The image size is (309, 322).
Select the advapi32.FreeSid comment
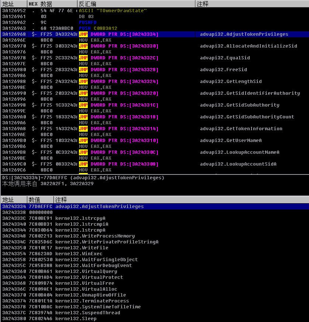click(223, 70)
